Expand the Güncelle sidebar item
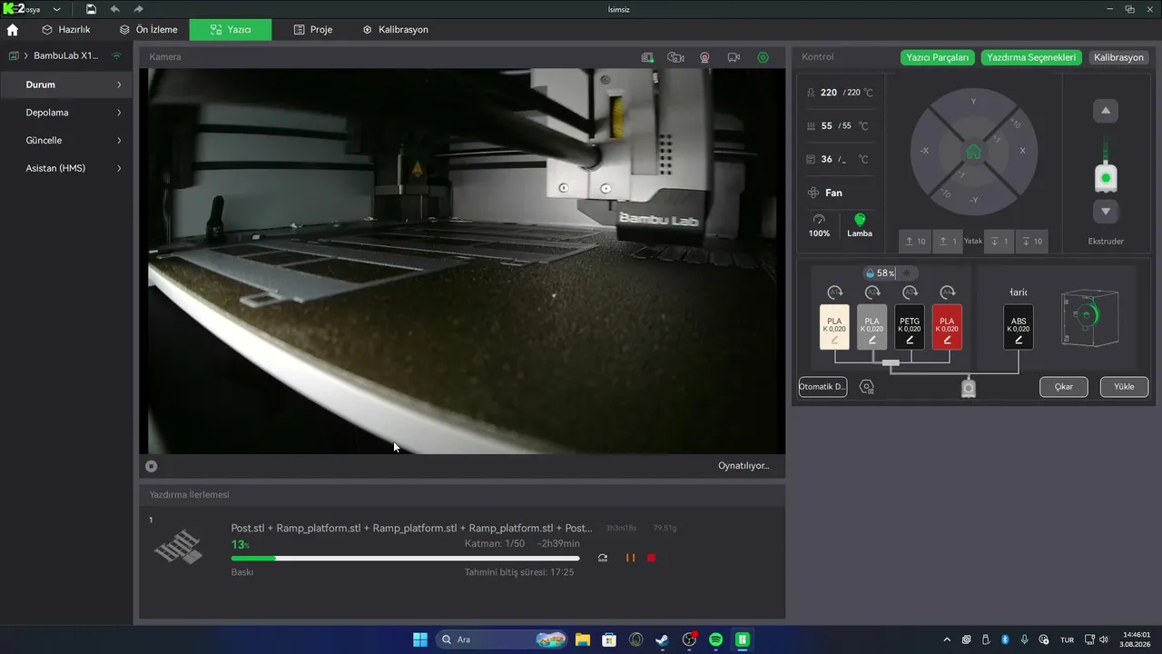Screen dimensions: 1162x654 tap(119, 141)
